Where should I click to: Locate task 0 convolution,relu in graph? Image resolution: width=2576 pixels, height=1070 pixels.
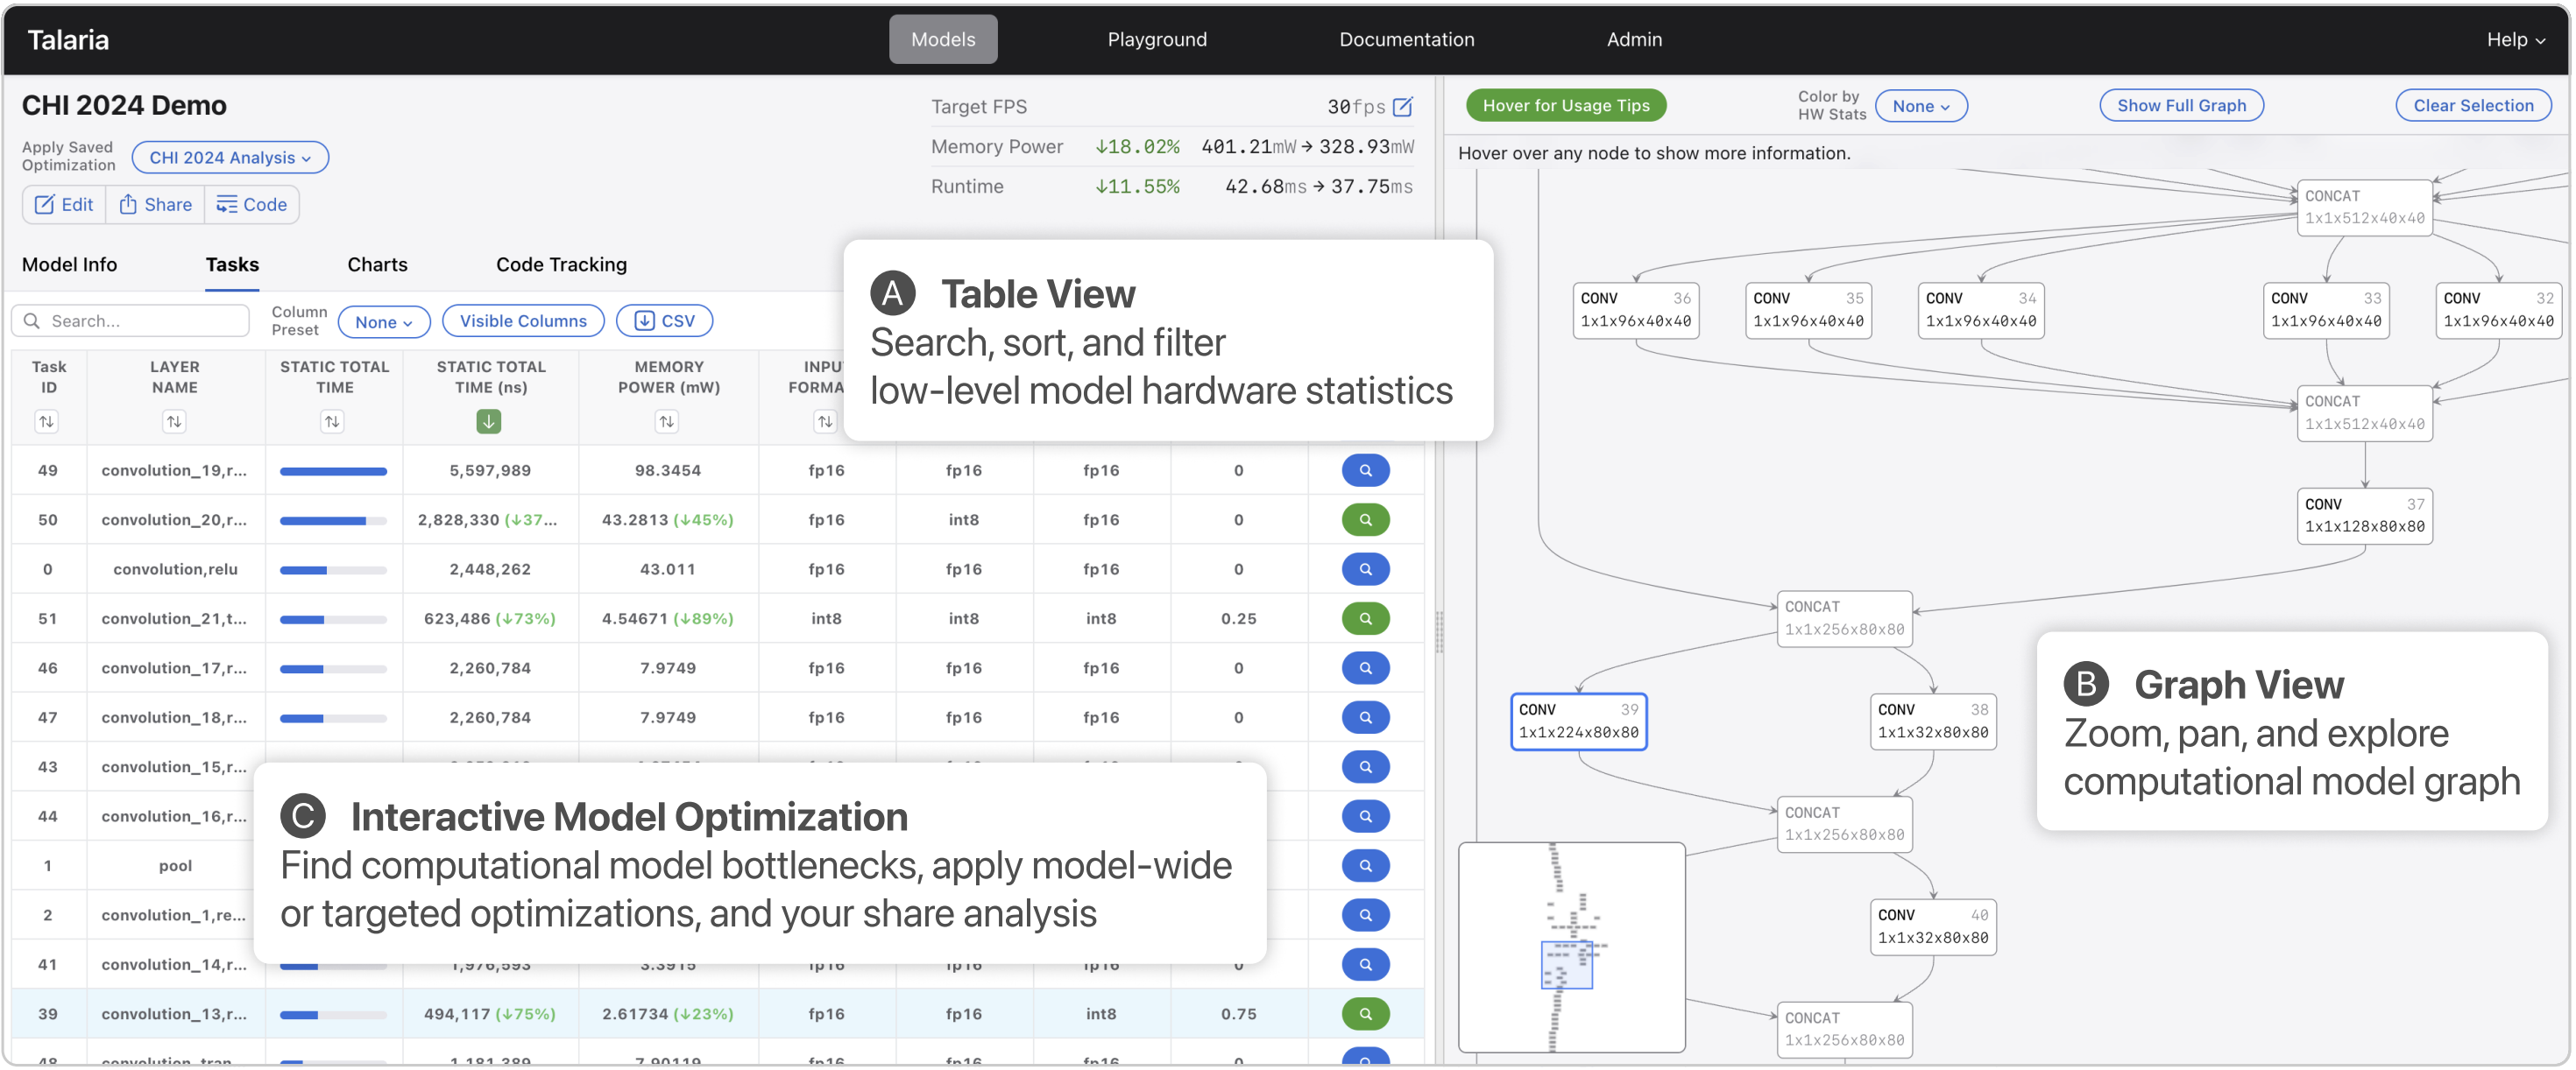pos(1365,569)
